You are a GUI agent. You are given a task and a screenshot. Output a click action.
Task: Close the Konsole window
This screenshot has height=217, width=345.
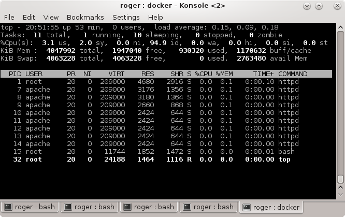337,6
